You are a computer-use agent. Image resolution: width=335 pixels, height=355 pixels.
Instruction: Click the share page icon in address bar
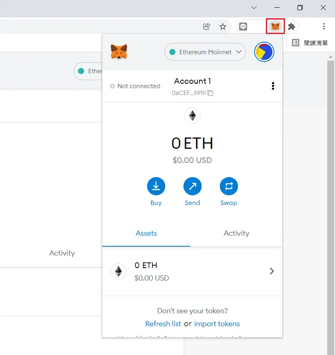tap(206, 26)
